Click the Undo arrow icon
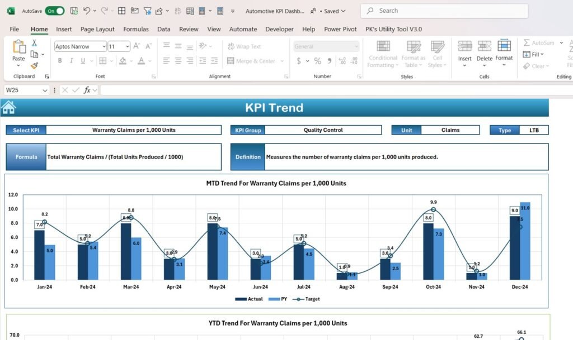 click(x=87, y=11)
